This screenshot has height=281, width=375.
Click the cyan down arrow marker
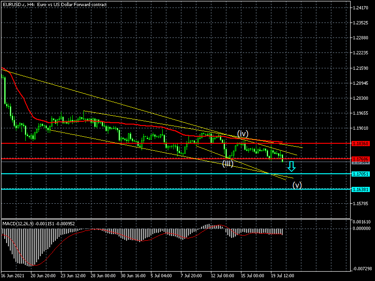(x=291, y=166)
